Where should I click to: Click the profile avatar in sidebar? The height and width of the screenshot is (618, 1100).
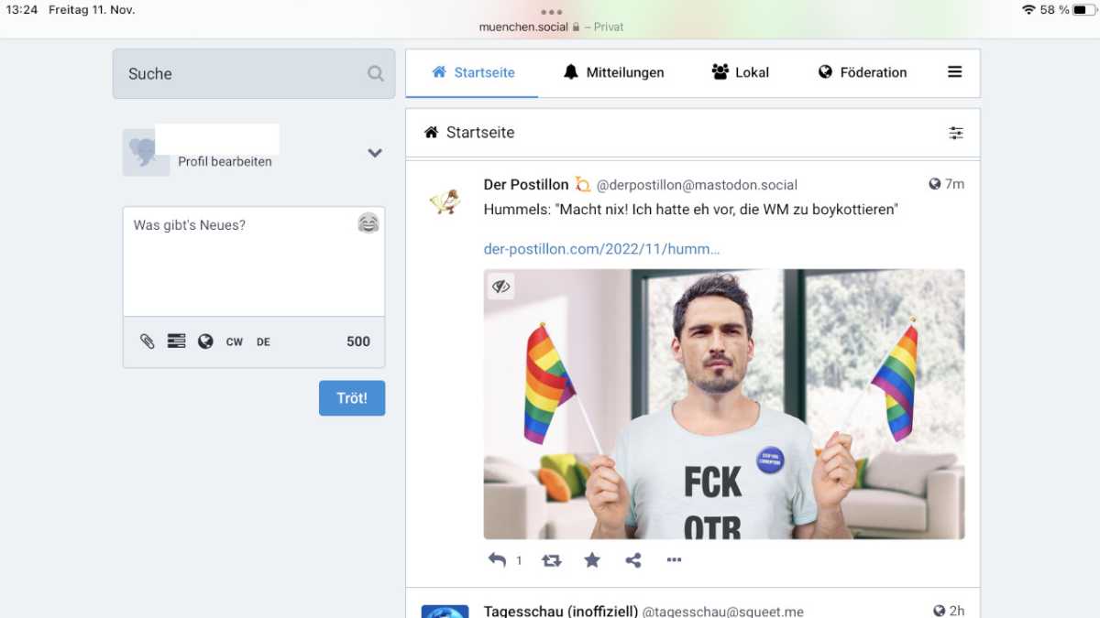coord(146,153)
